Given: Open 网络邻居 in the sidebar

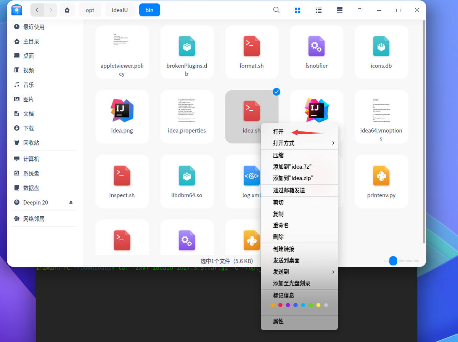Looking at the screenshot, I should tap(45, 219).
